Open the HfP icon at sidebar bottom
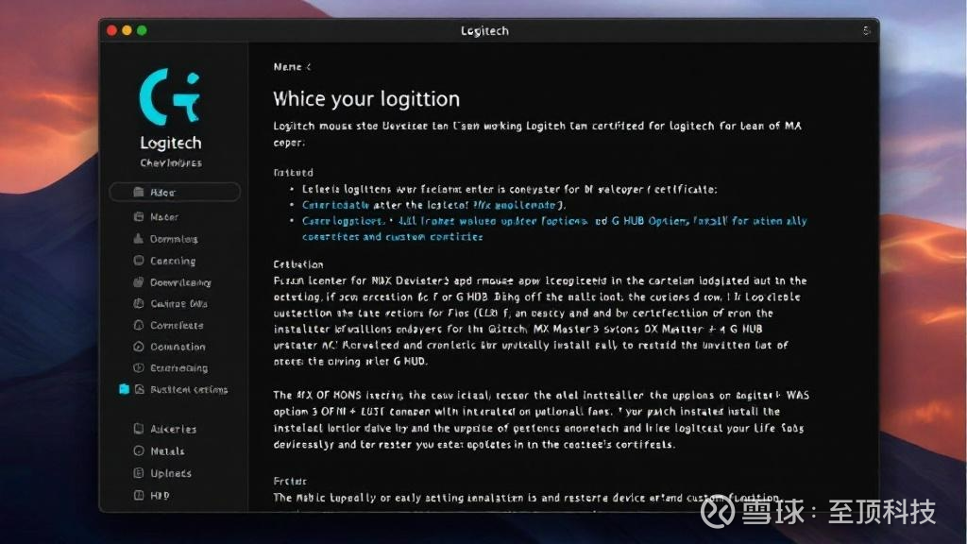The width and height of the screenshot is (967, 544). (138, 496)
